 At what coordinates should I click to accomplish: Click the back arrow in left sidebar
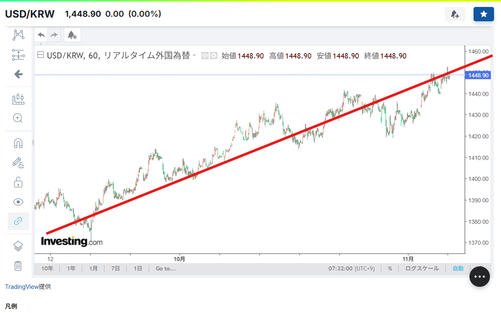coord(18,74)
